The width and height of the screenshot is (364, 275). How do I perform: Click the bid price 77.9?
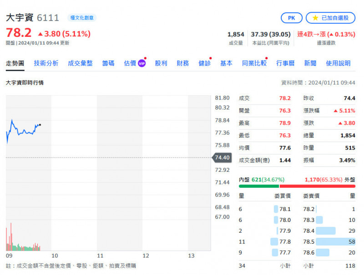tap(285, 231)
